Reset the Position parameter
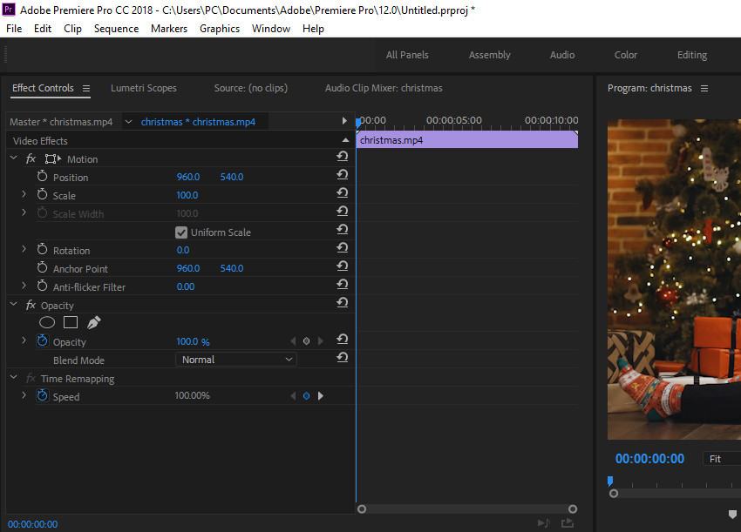 342,175
